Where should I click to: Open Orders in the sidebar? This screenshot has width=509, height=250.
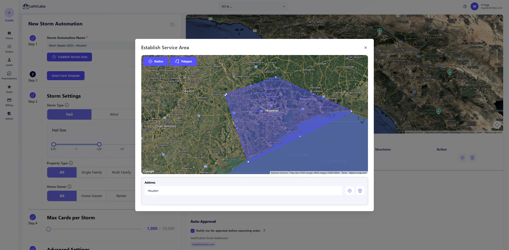9,49
